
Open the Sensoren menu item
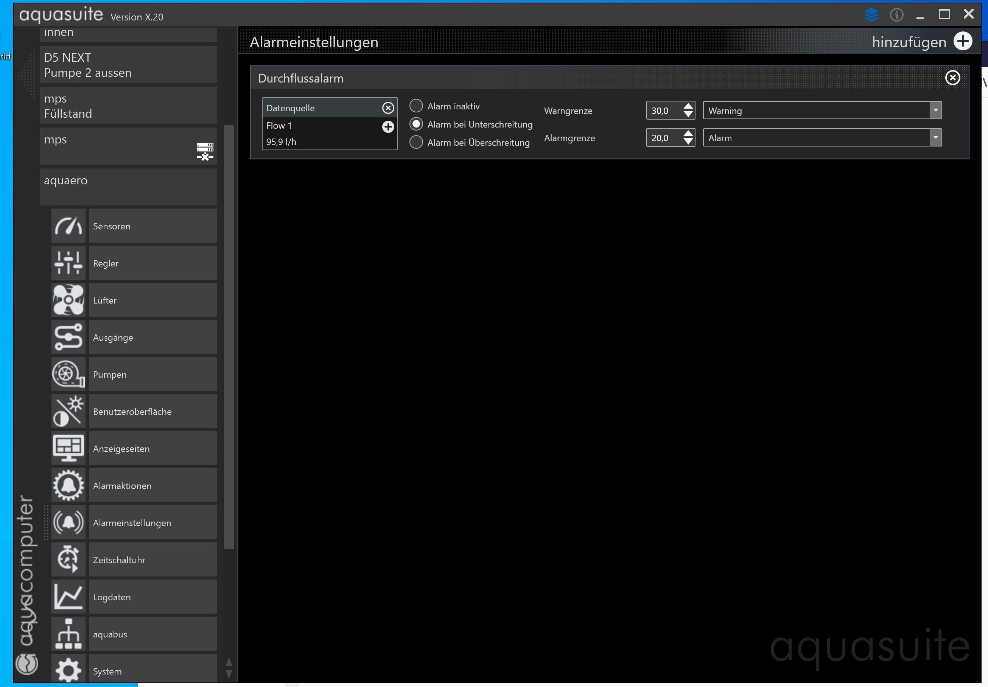[153, 226]
